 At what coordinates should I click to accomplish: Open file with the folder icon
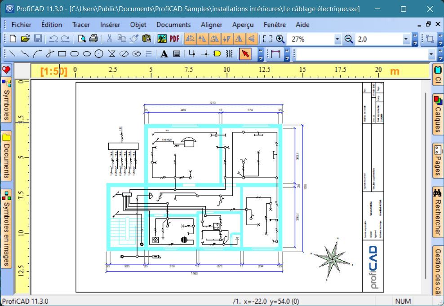point(25,39)
